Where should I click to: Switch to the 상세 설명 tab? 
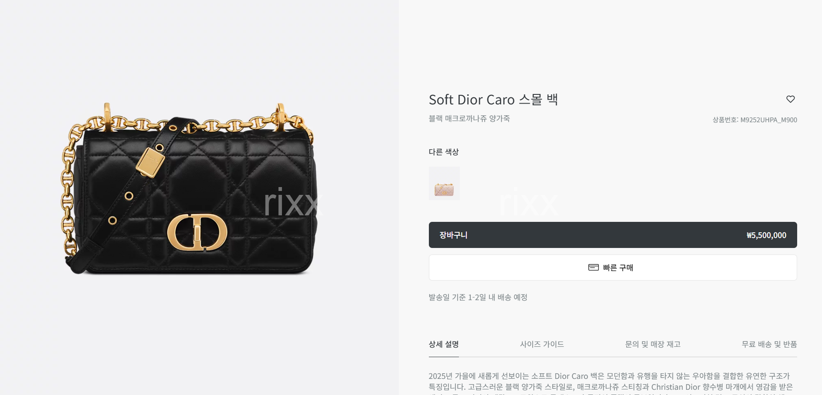(444, 344)
